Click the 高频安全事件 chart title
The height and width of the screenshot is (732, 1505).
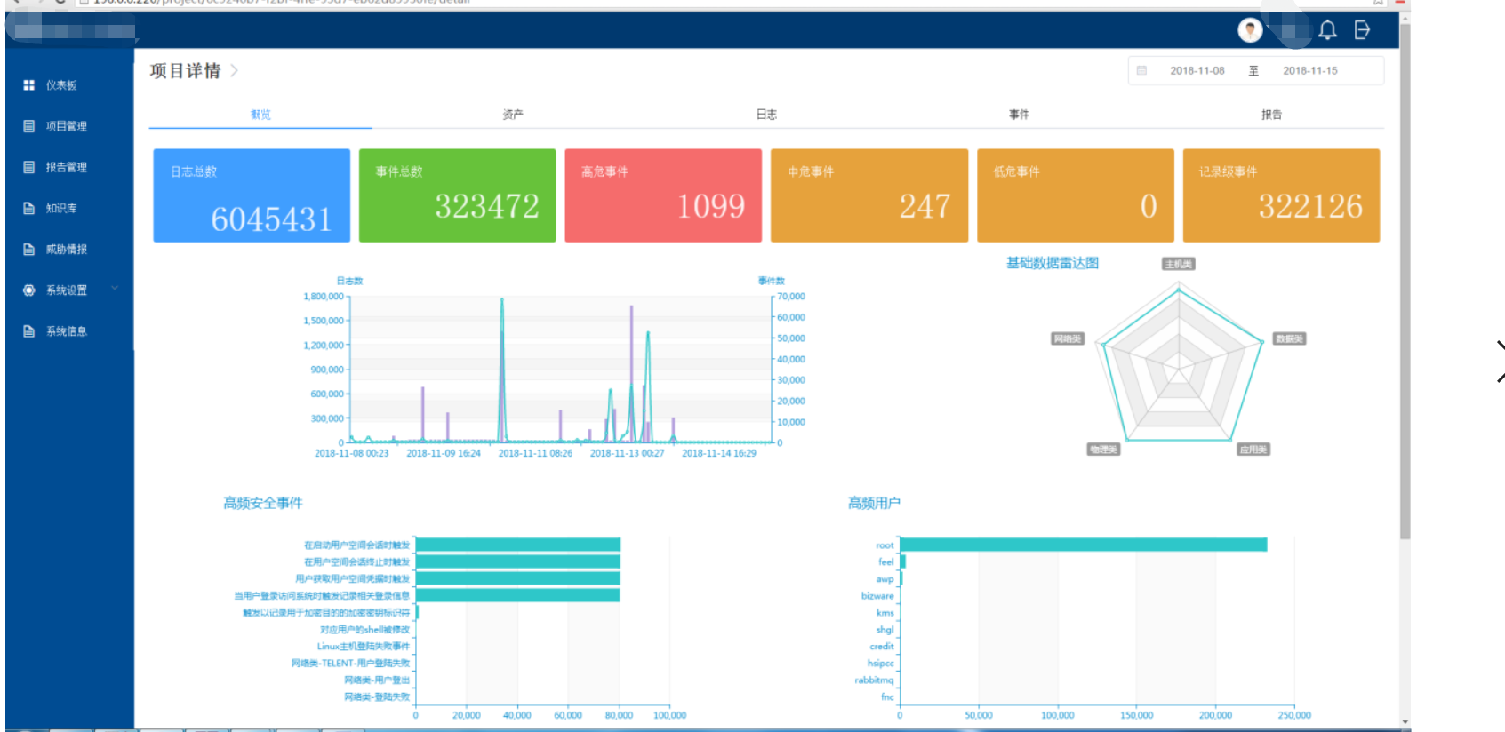[263, 503]
